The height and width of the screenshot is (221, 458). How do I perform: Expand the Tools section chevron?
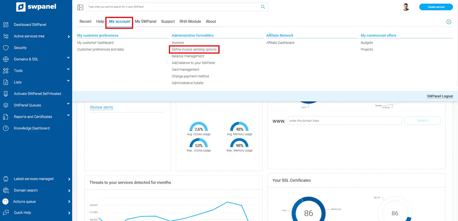[x=68, y=69]
